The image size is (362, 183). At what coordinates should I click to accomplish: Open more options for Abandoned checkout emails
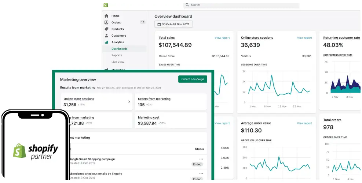[x=201, y=173]
